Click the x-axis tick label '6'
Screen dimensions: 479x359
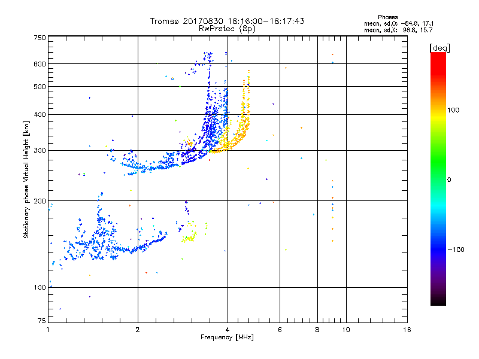tap(280, 330)
